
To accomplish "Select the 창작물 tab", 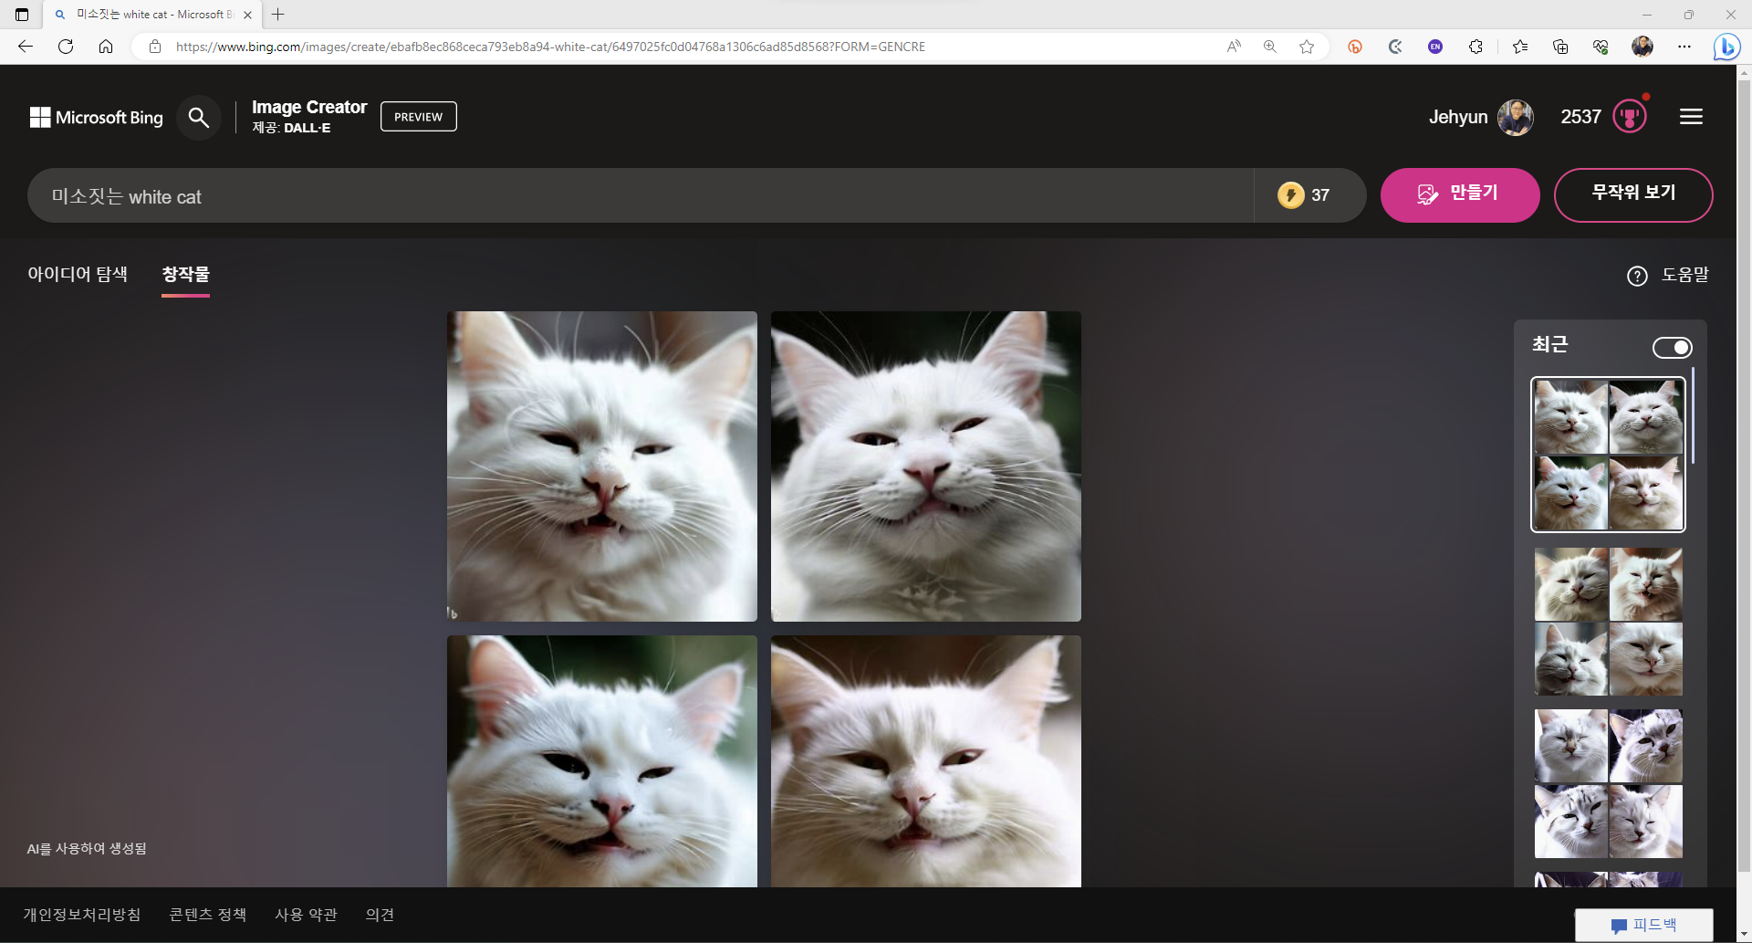I will click(186, 274).
